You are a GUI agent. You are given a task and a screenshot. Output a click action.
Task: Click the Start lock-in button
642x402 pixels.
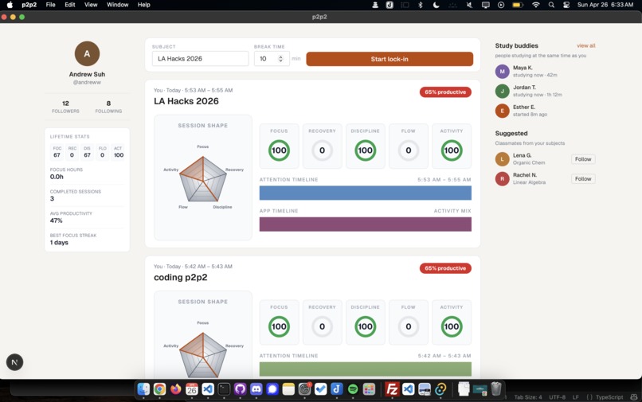coord(390,59)
